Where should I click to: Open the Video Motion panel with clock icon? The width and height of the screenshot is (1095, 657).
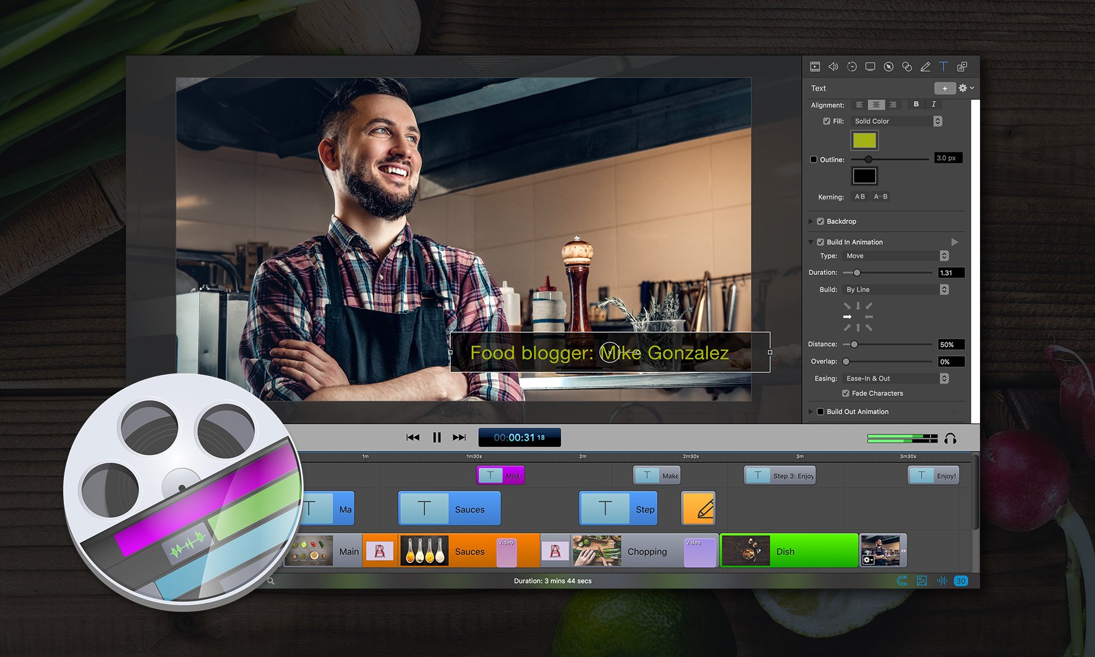(x=852, y=67)
